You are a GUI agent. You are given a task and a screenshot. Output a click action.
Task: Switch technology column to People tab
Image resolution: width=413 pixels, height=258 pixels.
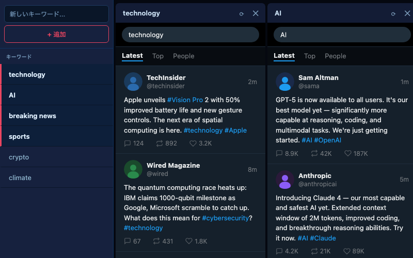(184, 56)
